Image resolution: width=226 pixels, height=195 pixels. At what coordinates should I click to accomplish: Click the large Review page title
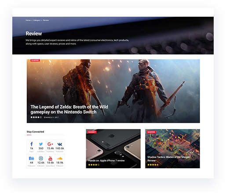34,33
